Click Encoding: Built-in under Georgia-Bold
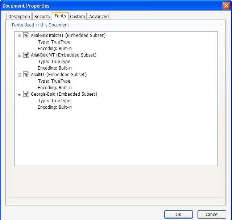This screenshot has height=220, width=232. point(55,107)
